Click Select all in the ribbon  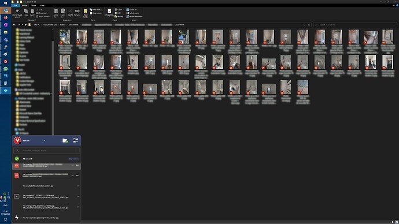(132, 10)
